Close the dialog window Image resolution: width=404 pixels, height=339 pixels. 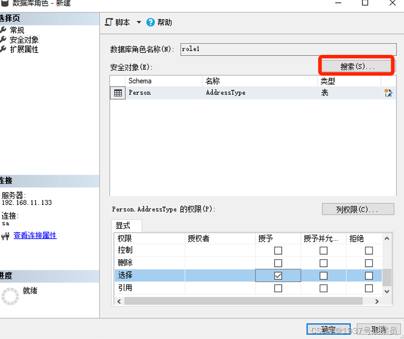pyautogui.click(x=392, y=3)
